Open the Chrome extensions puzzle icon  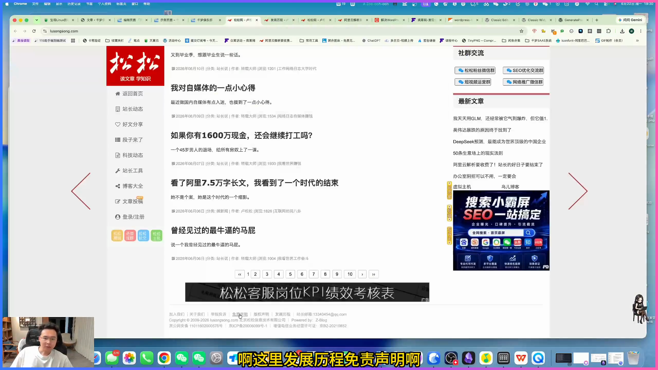tap(608, 31)
